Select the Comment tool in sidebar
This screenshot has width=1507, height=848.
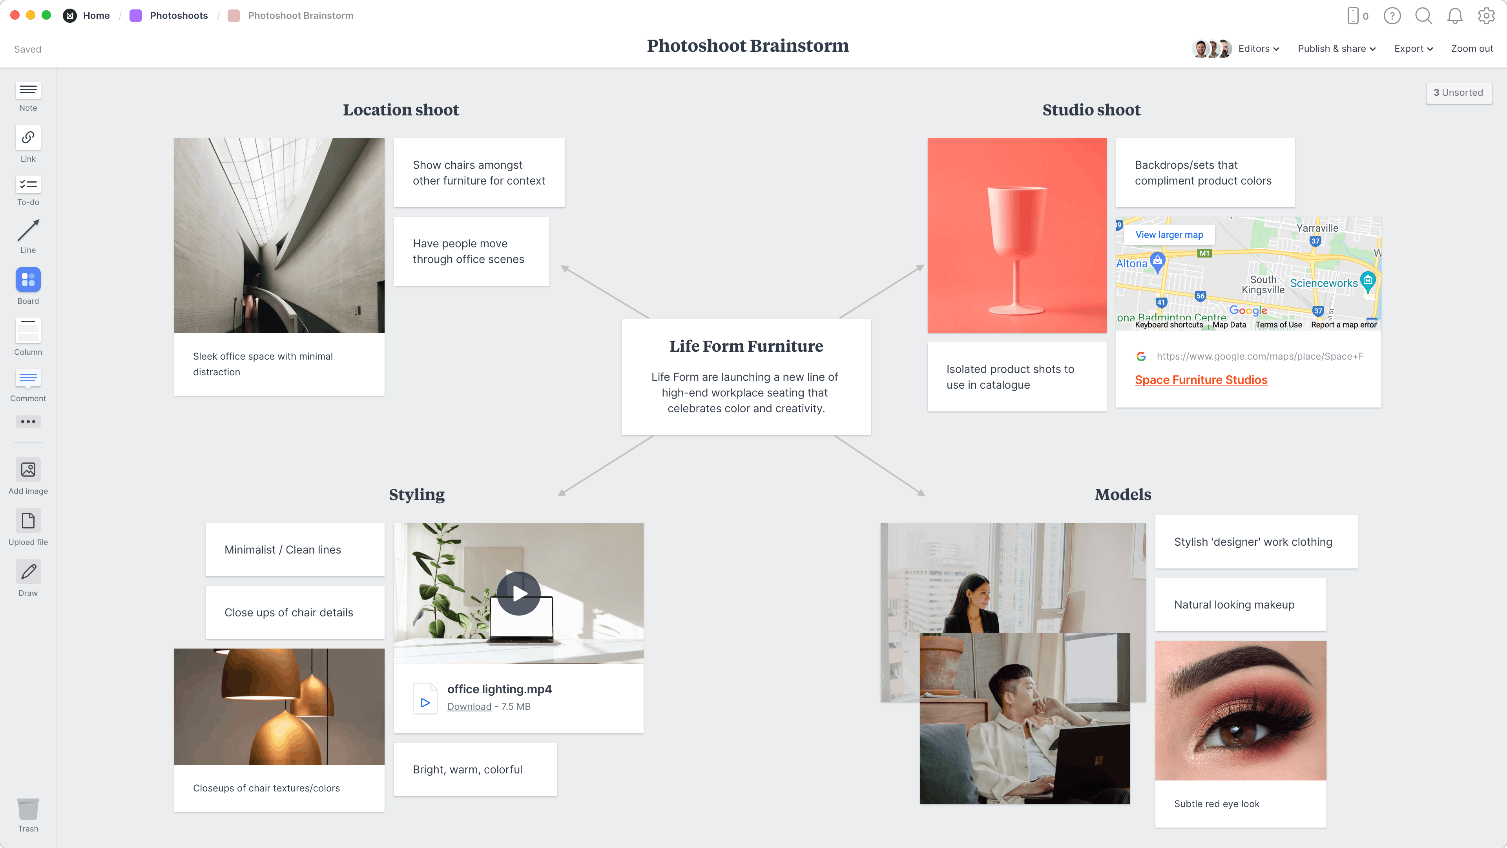click(x=28, y=384)
